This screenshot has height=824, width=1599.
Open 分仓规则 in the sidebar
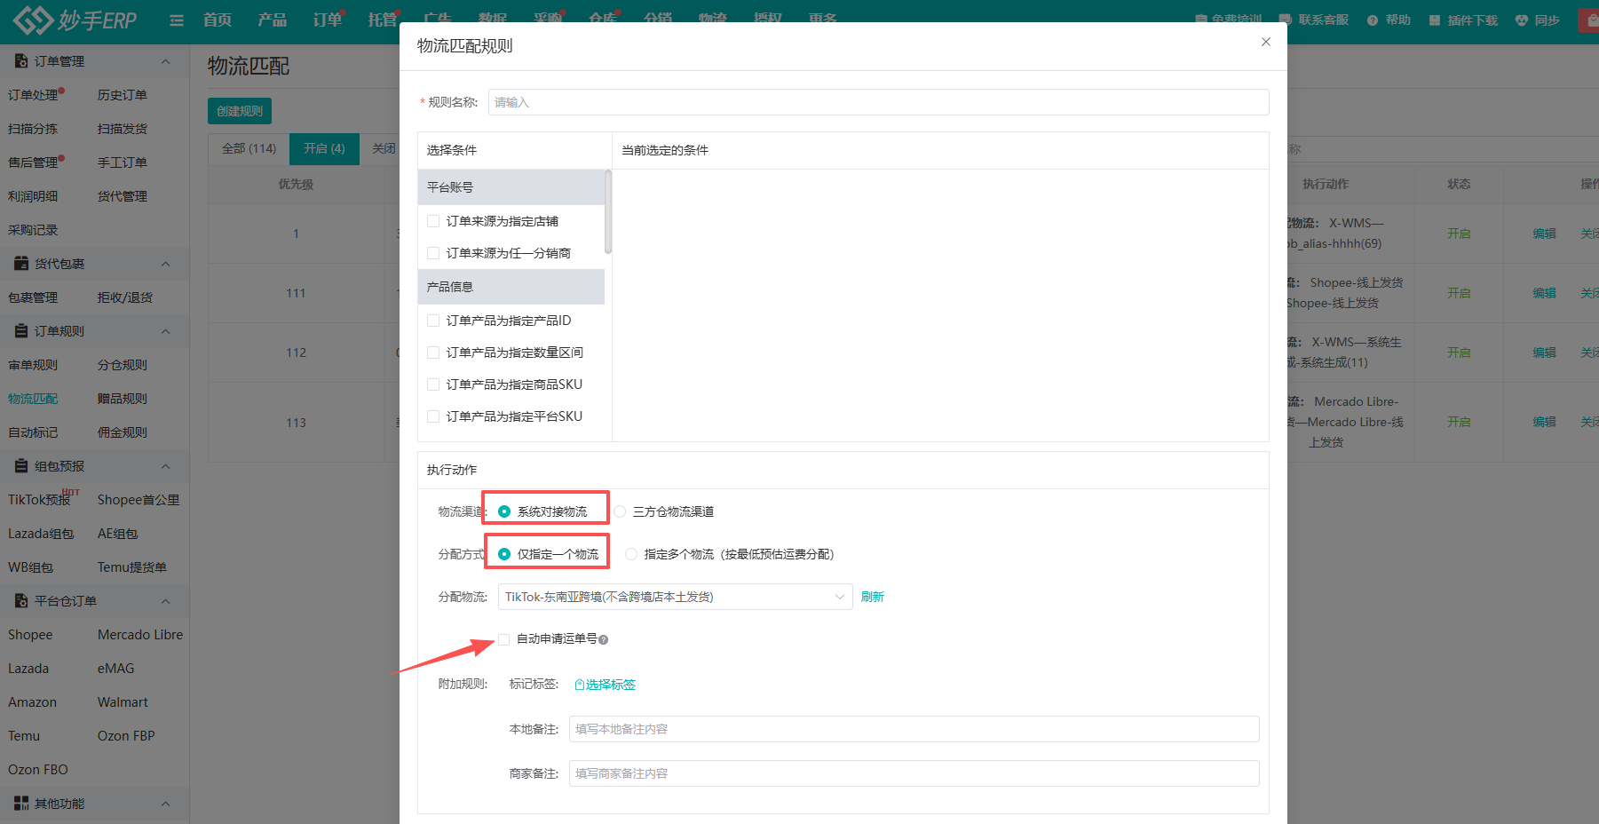tap(123, 365)
